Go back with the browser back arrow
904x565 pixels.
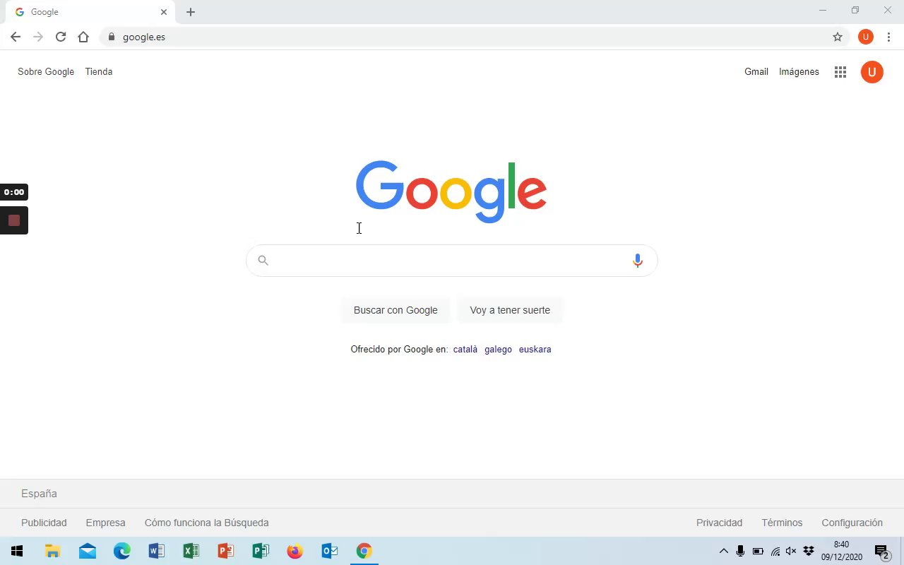pyautogui.click(x=16, y=37)
